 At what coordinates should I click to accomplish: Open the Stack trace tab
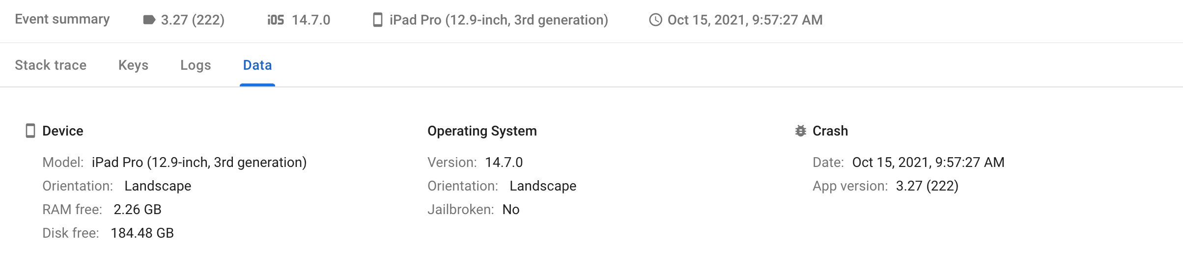click(x=51, y=65)
